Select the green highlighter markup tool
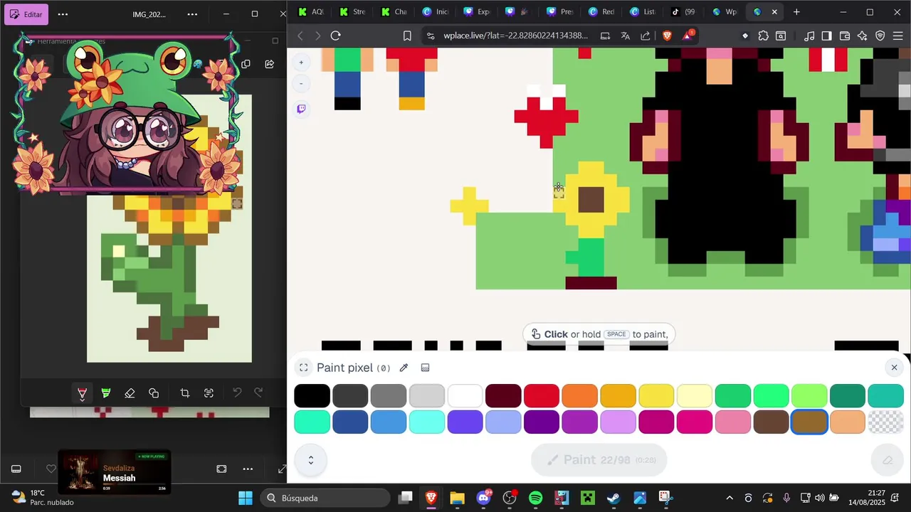 point(106,393)
